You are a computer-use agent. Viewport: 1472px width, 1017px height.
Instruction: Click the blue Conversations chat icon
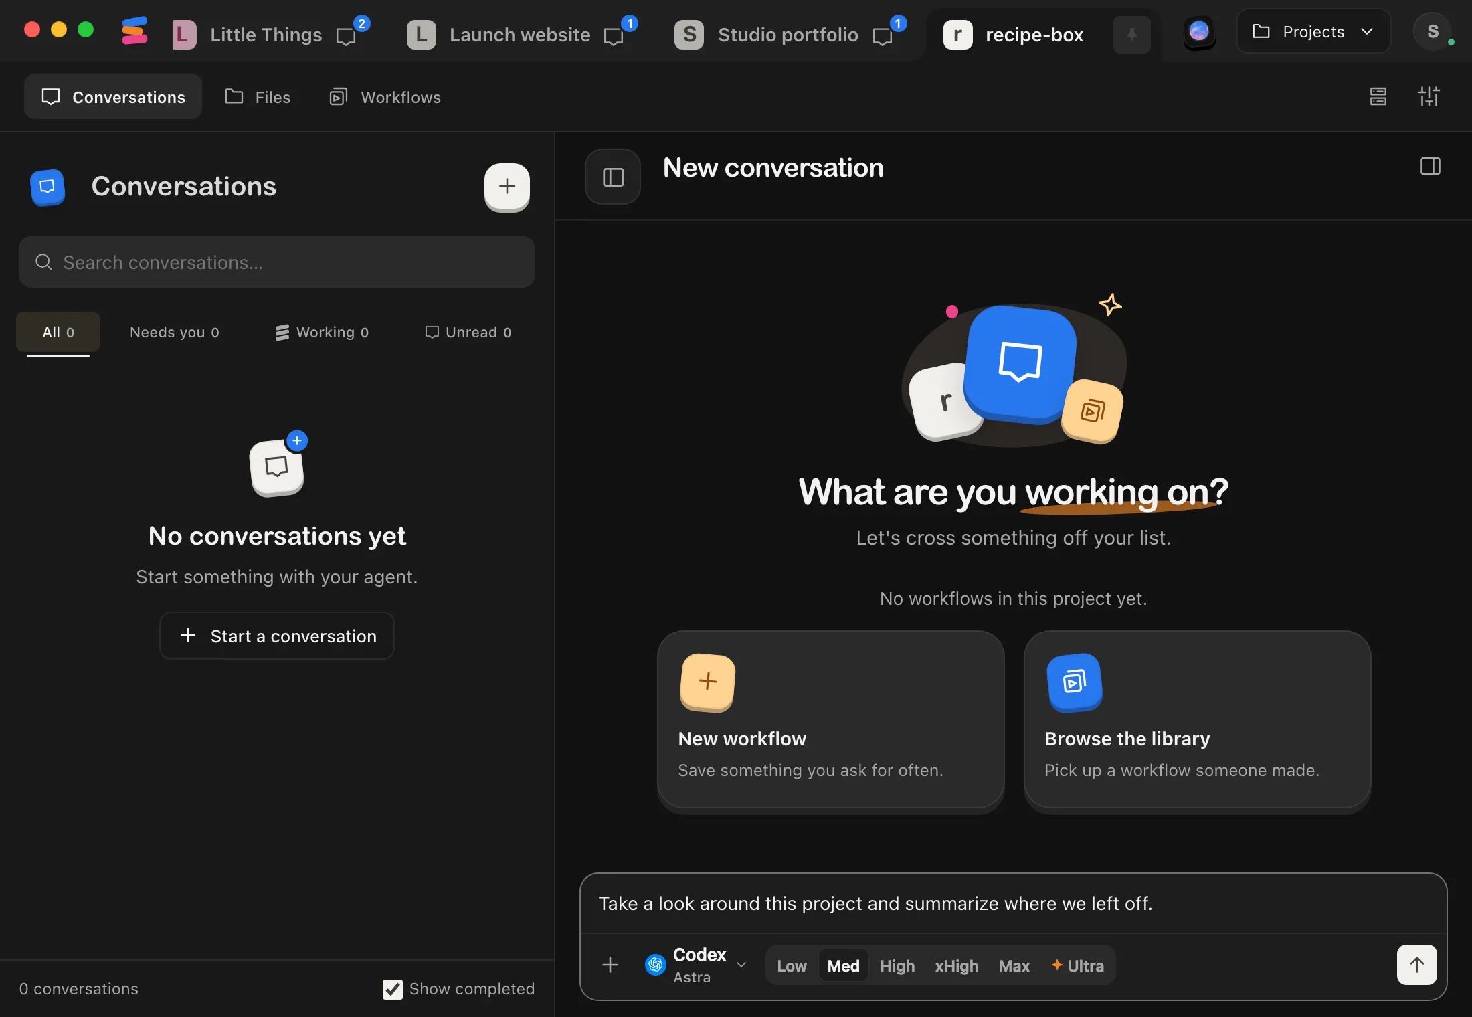48,187
